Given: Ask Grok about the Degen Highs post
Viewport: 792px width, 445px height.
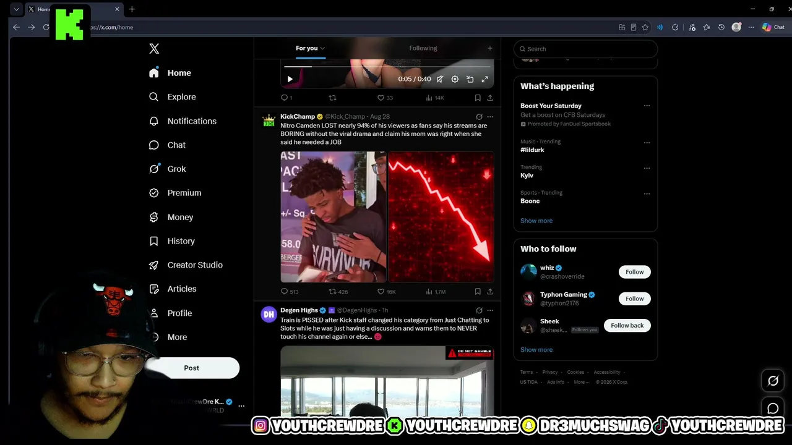Looking at the screenshot, I should (479, 310).
